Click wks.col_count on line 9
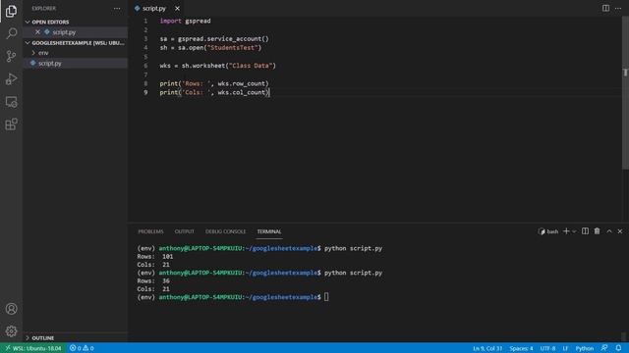The width and height of the screenshot is (629, 353). pyautogui.click(x=241, y=92)
